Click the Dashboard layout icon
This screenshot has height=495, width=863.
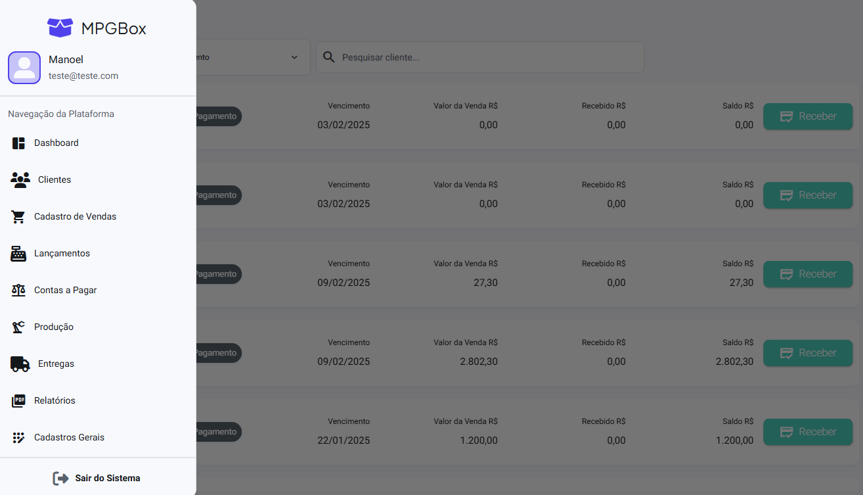[x=18, y=143]
